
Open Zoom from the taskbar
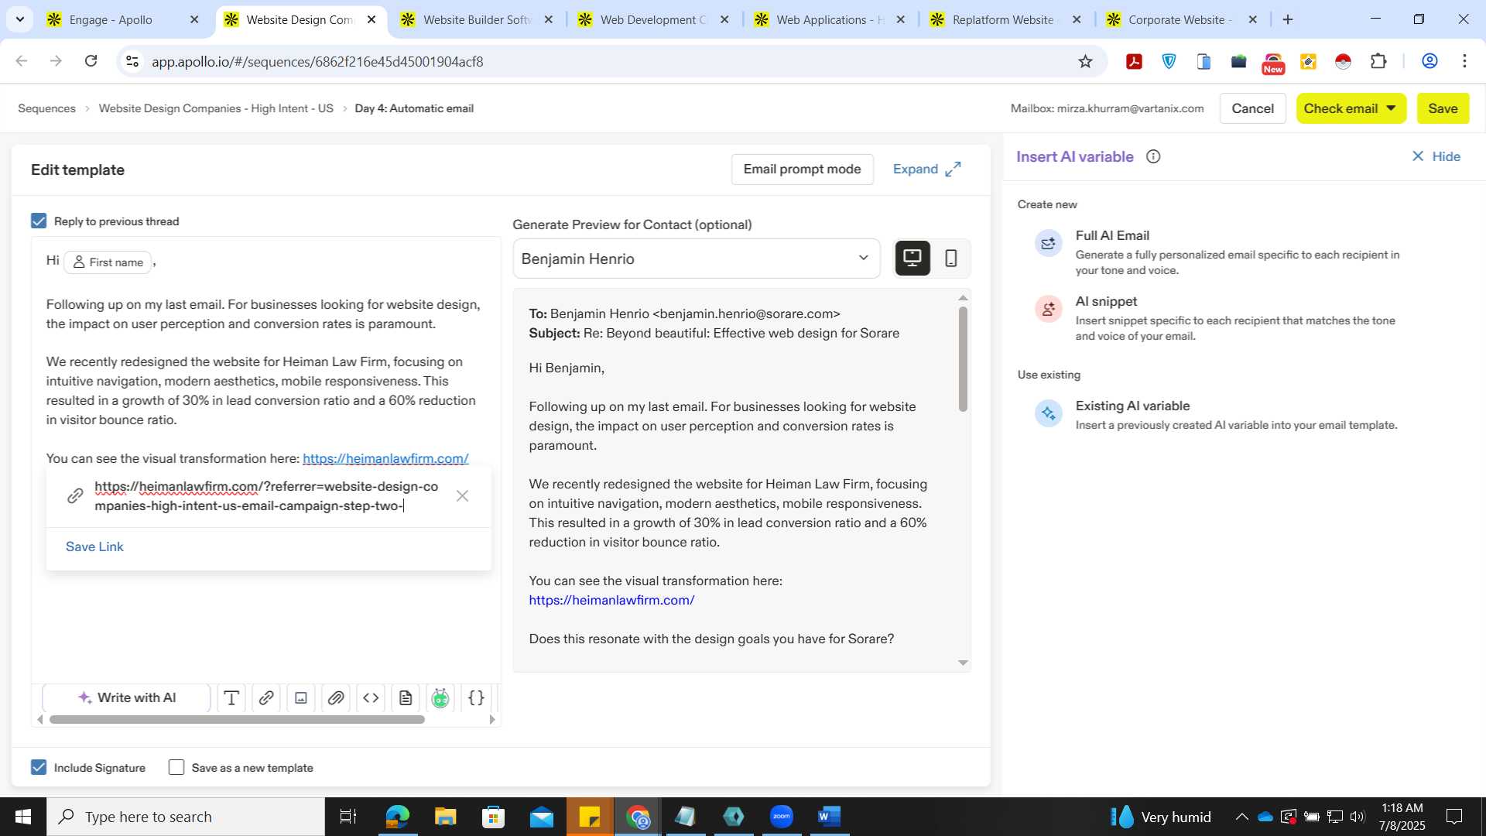tap(782, 817)
